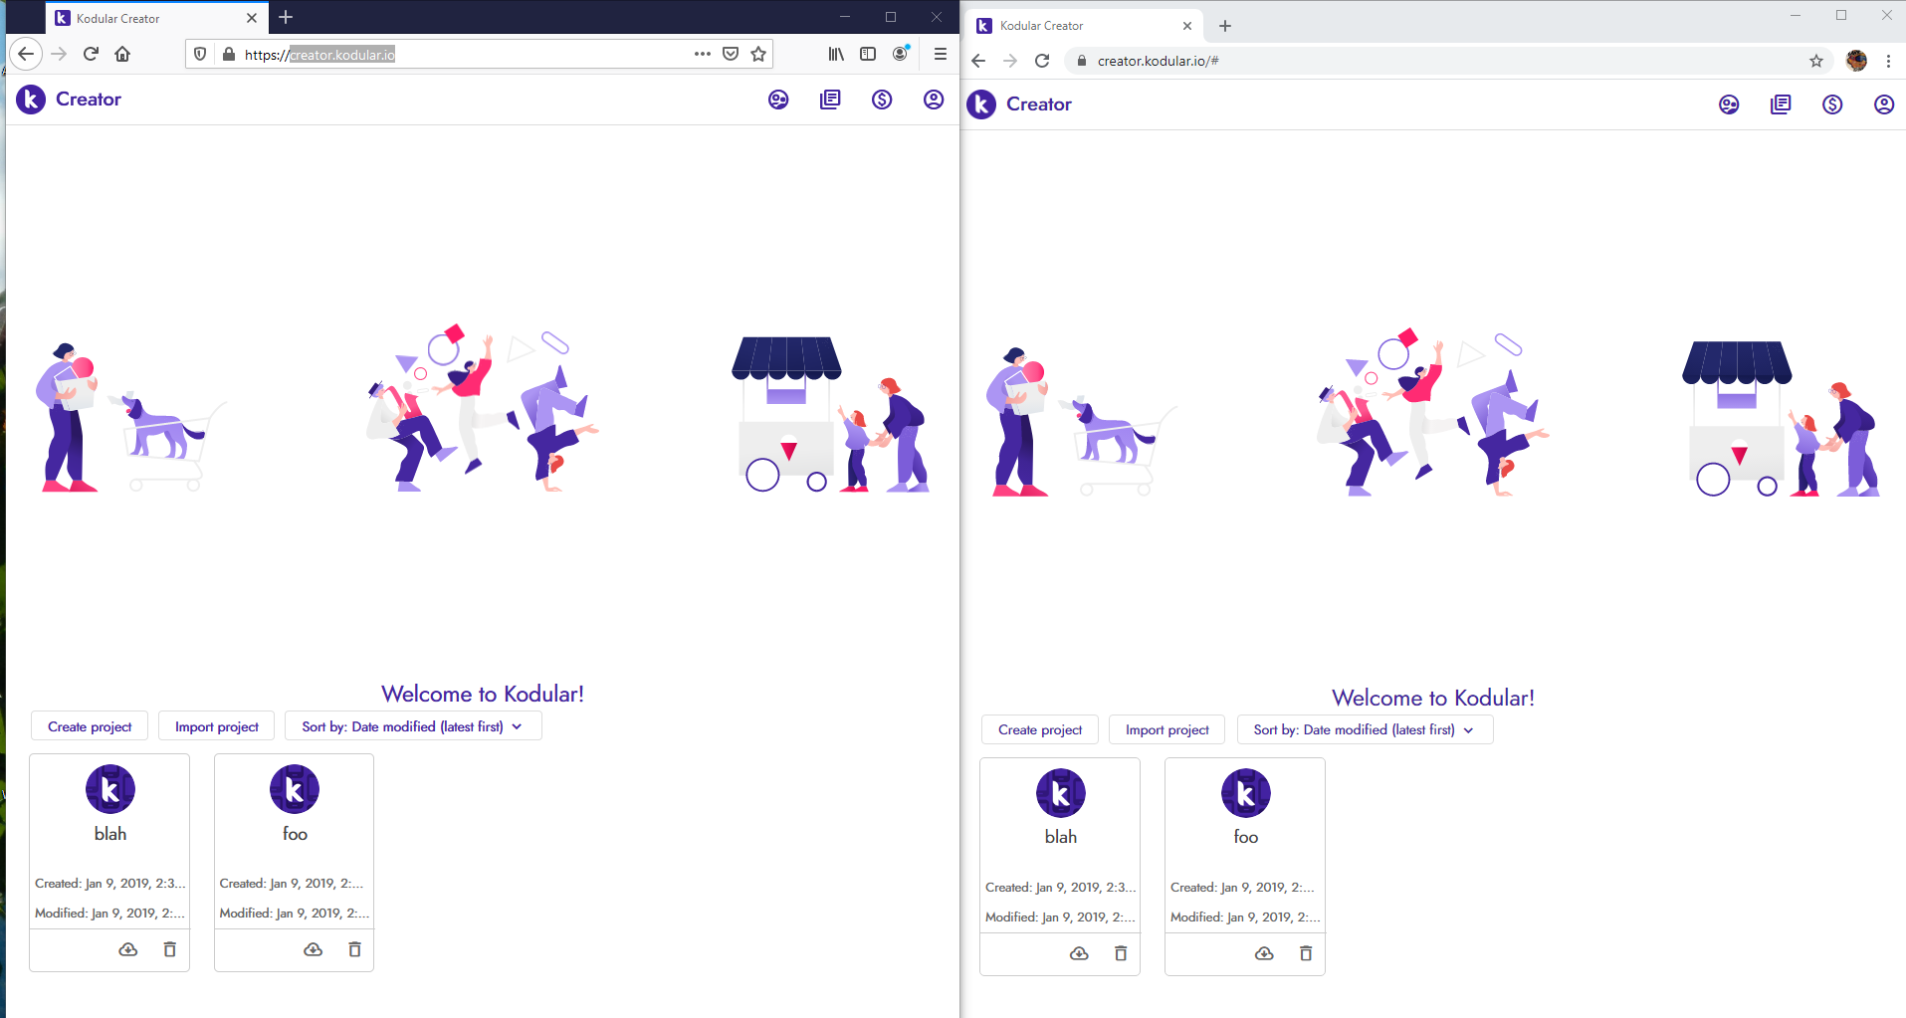The height and width of the screenshot is (1018, 1906).
Task: Toggle the Firefox sidebar panel
Action: [x=868, y=54]
